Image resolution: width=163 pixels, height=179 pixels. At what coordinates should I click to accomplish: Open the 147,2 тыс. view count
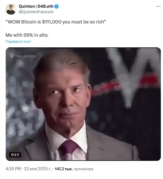pyautogui.click(x=64, y=169)
